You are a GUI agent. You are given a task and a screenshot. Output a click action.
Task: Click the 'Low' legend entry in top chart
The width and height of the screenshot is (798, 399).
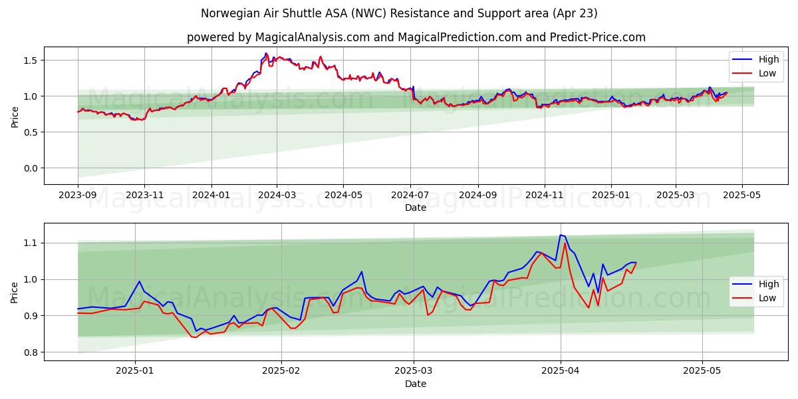767,73
